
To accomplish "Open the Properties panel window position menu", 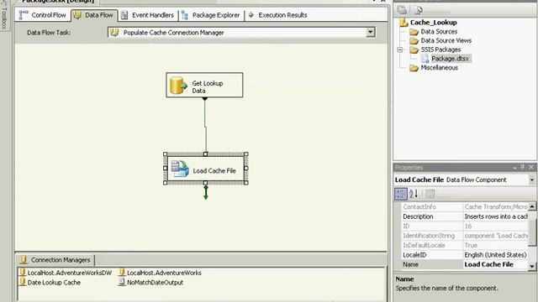I will (x=514, y=168).
